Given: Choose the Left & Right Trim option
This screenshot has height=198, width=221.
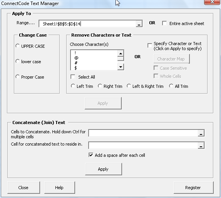Looking at the screenshot, I should [129, 86].
